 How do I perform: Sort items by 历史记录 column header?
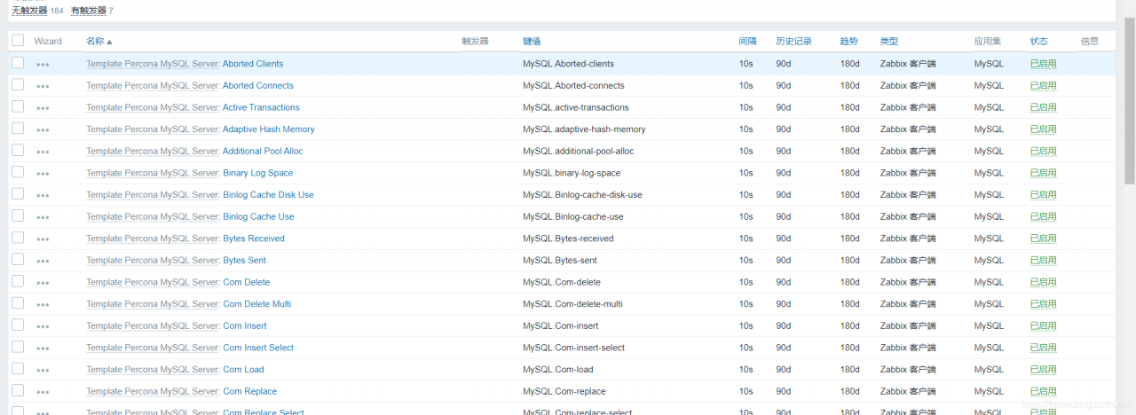[x=793, y=42]
